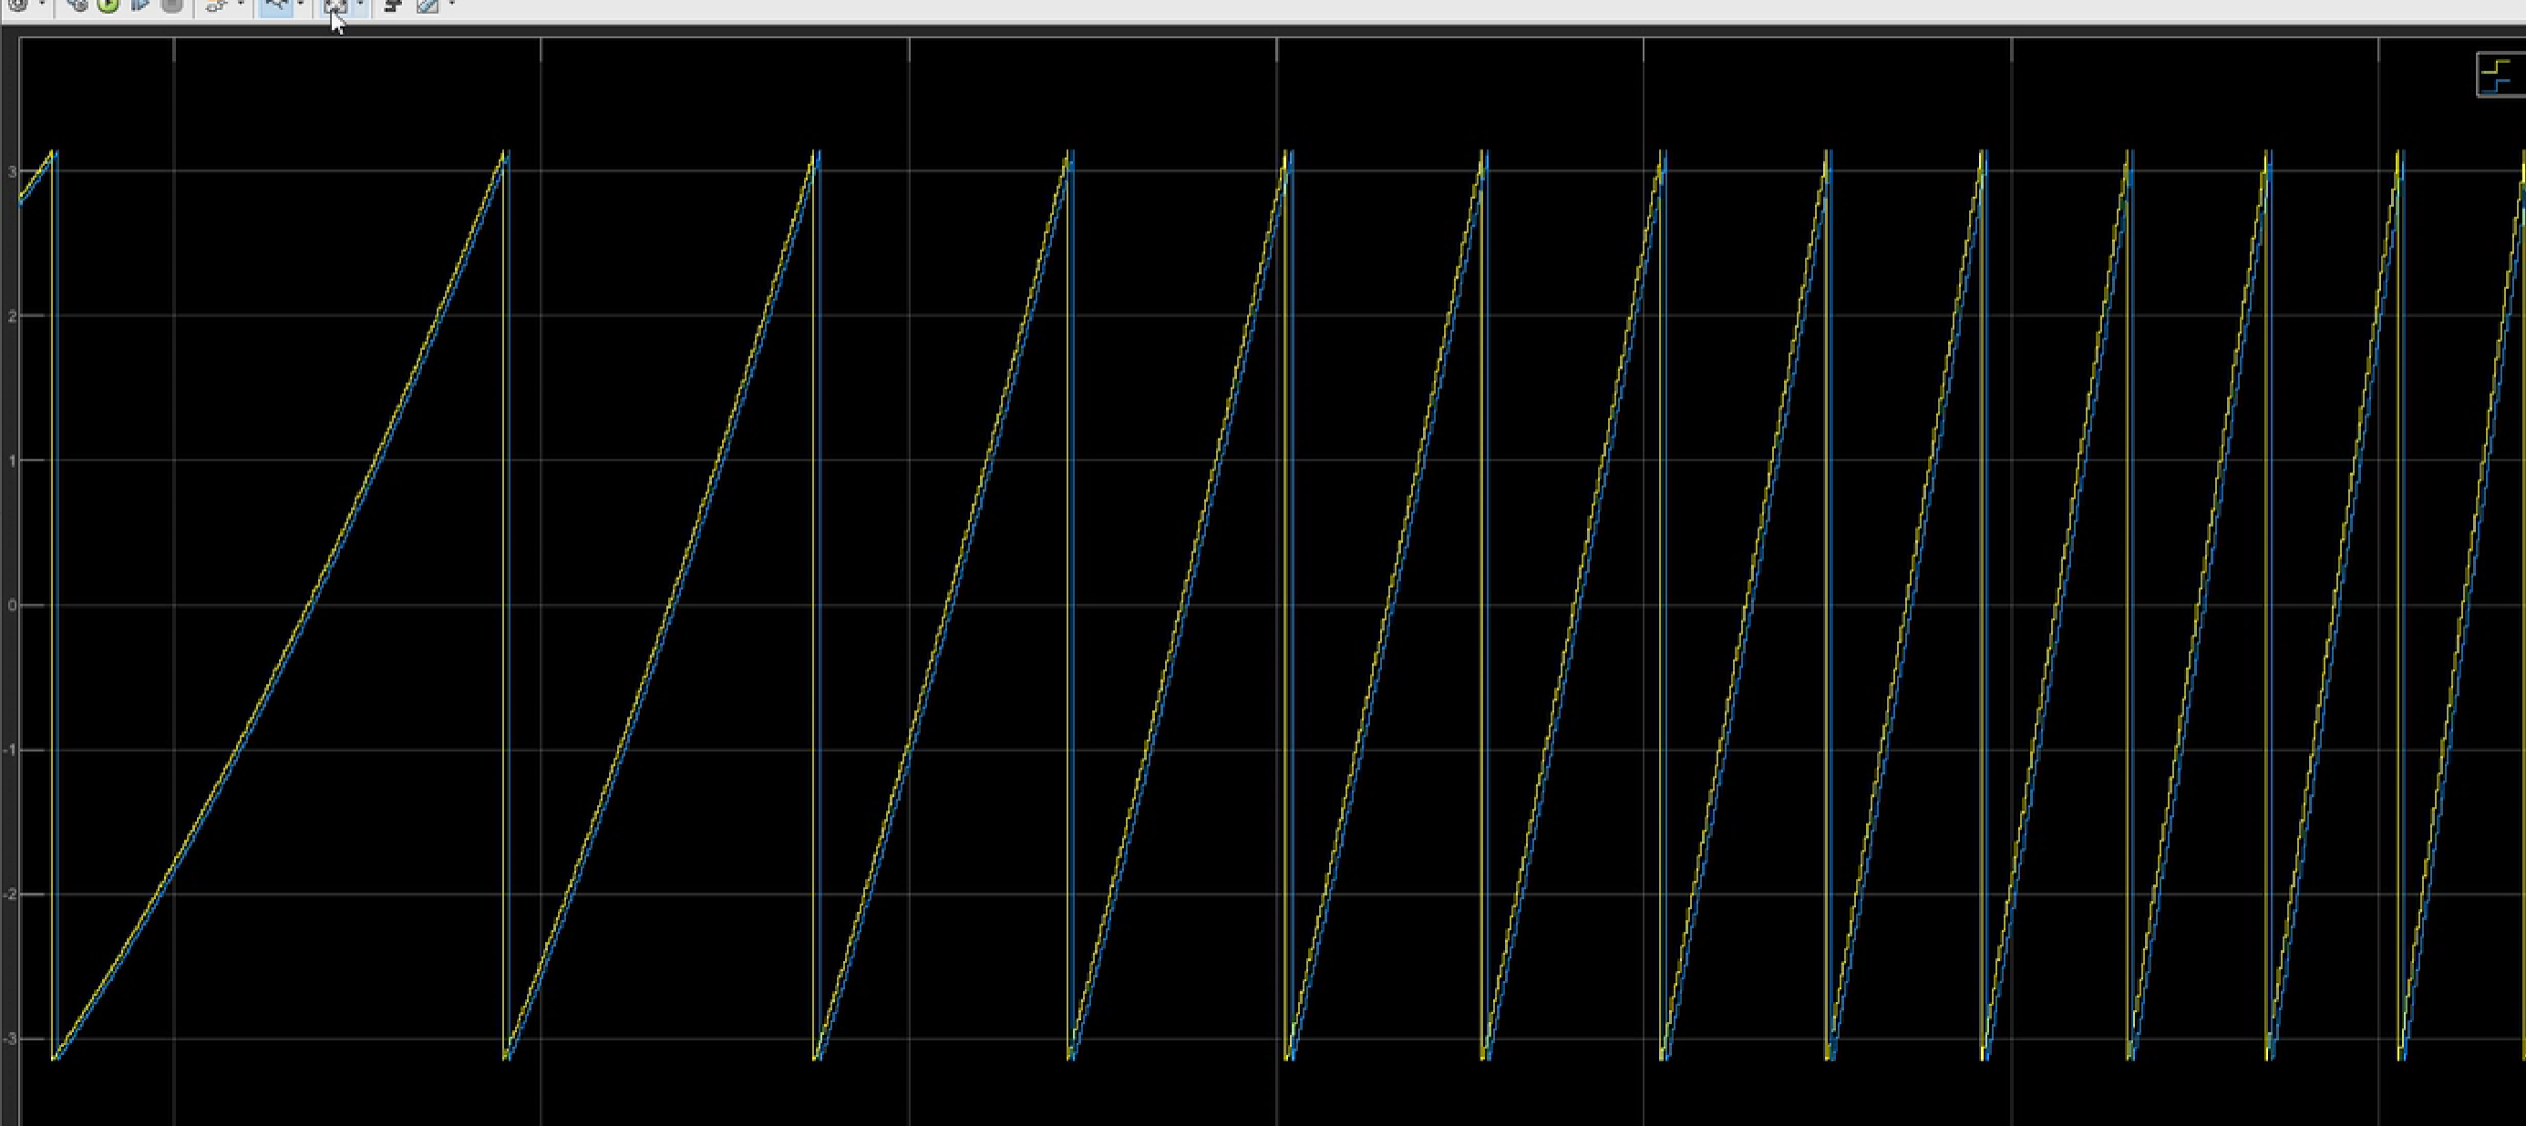The height and width of the screenshot is (1126, 2526).
Task: Click the Step Forward button
Action: (x=140, y=5)
